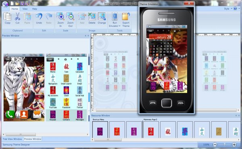
Task: Click the Open folder quick-access icon
Action: 17,3
